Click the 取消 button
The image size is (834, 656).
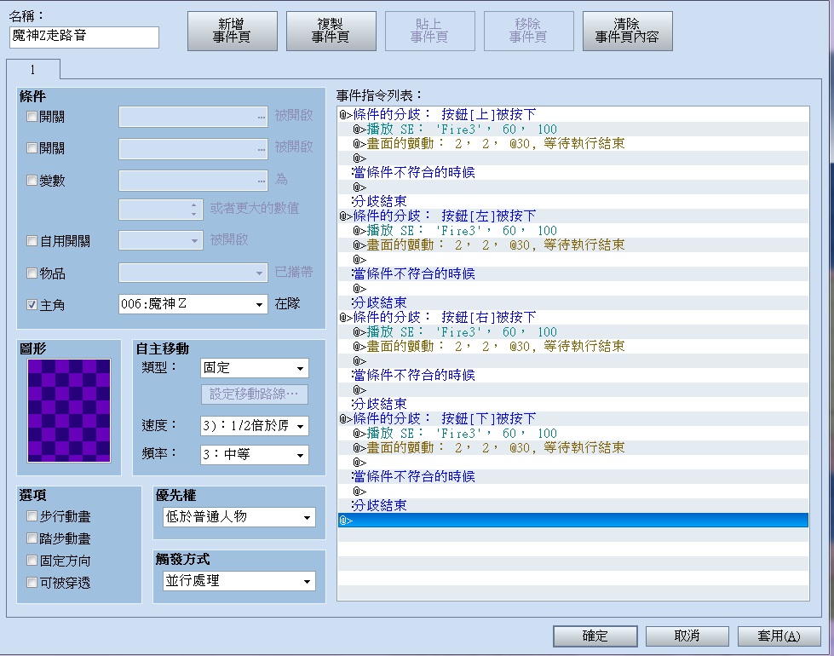point(687,636)
